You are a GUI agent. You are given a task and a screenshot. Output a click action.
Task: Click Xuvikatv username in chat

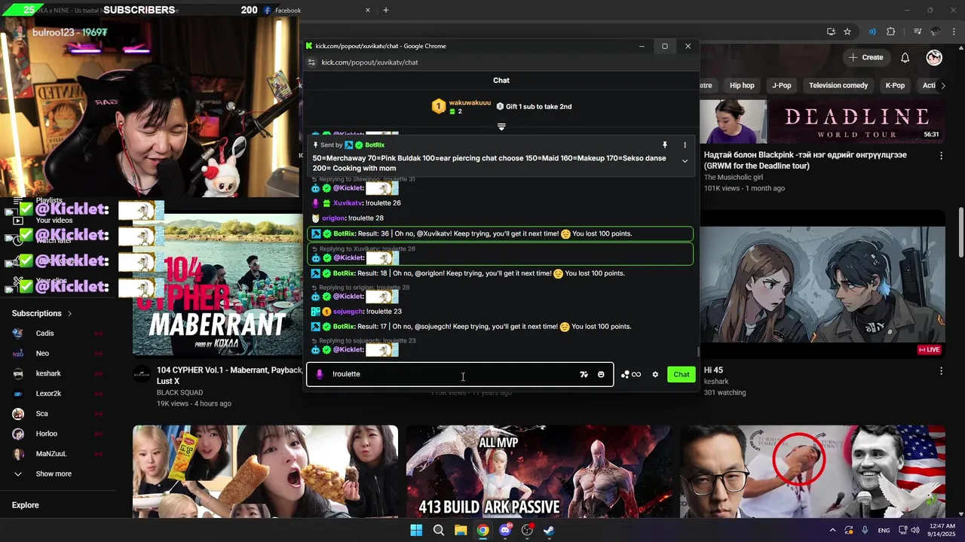tap(348, 203)
